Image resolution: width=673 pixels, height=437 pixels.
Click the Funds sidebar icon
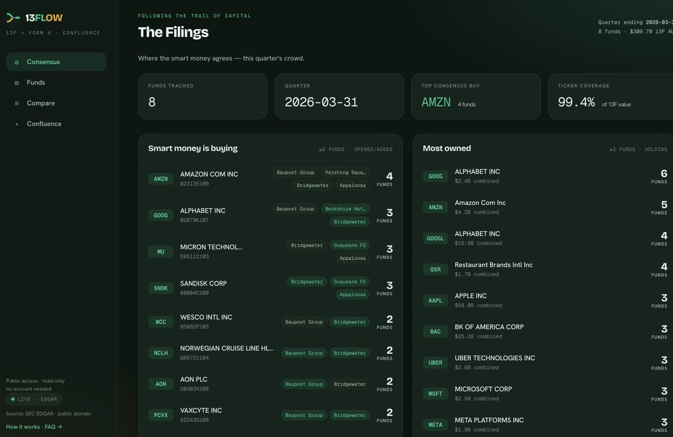tap(17, 83)
